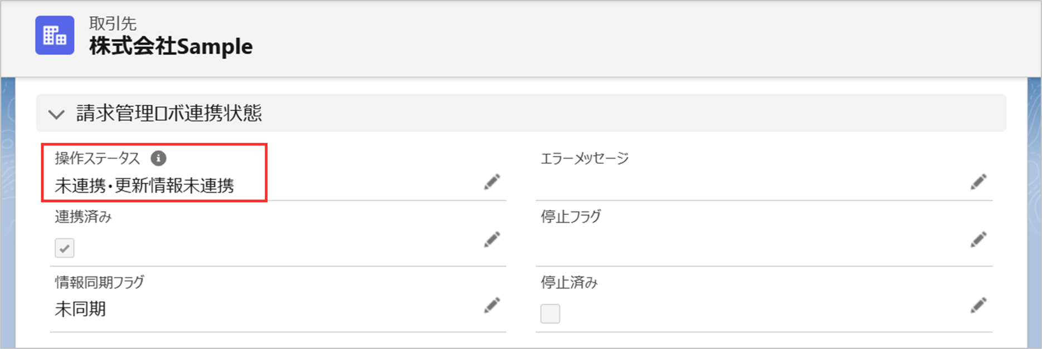Click the 取引先 object label

113,23
